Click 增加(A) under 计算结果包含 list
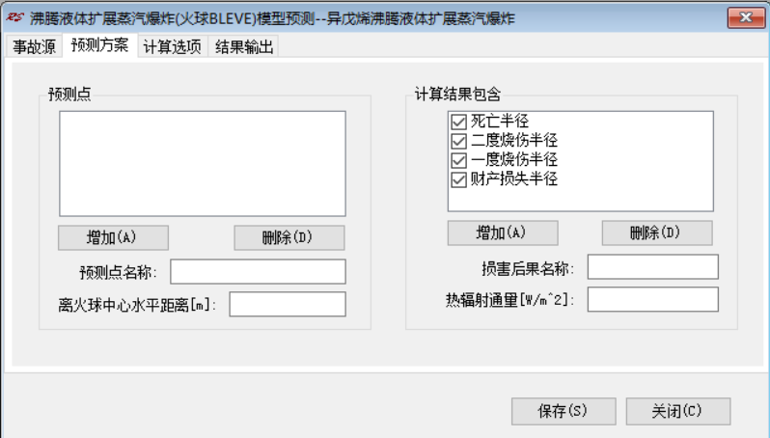This screenshot has height=438, width=770. [x=503, y=233]
